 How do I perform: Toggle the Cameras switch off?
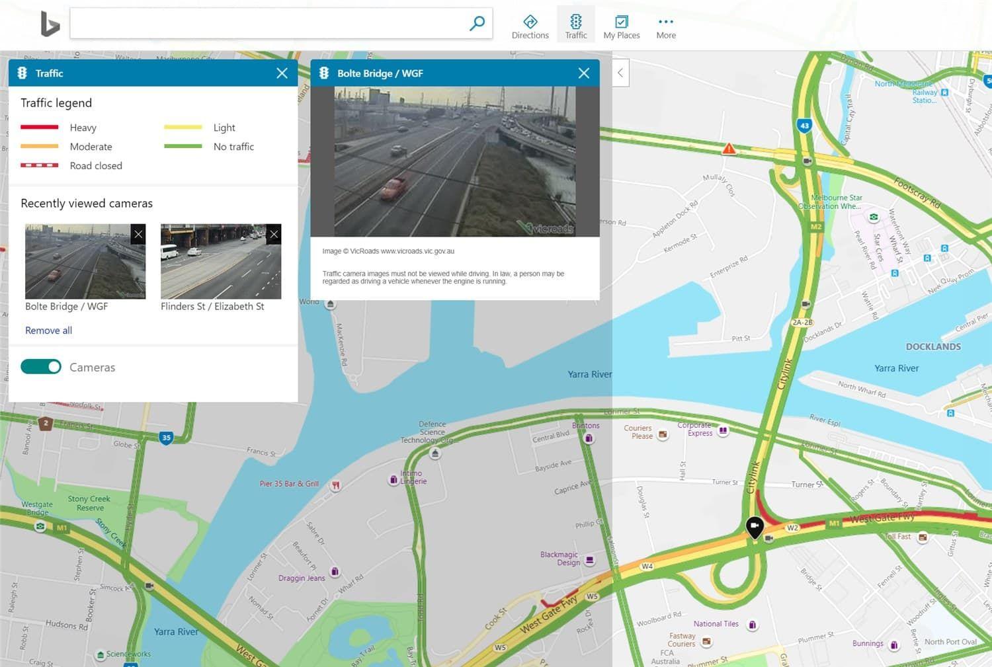[x=41, y=367]
